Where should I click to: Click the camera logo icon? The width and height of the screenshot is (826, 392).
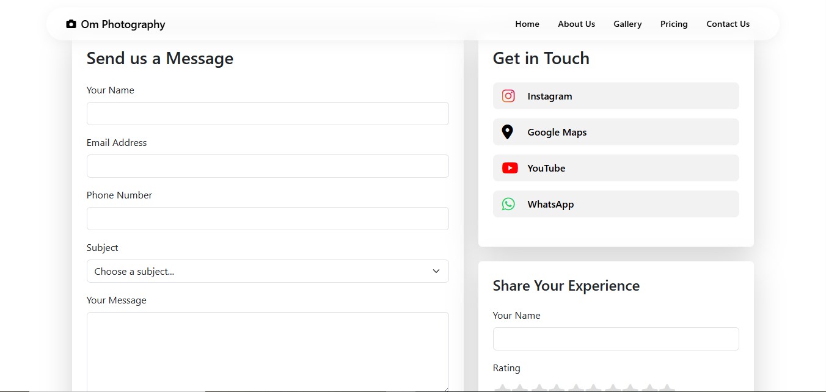(71, 24)
